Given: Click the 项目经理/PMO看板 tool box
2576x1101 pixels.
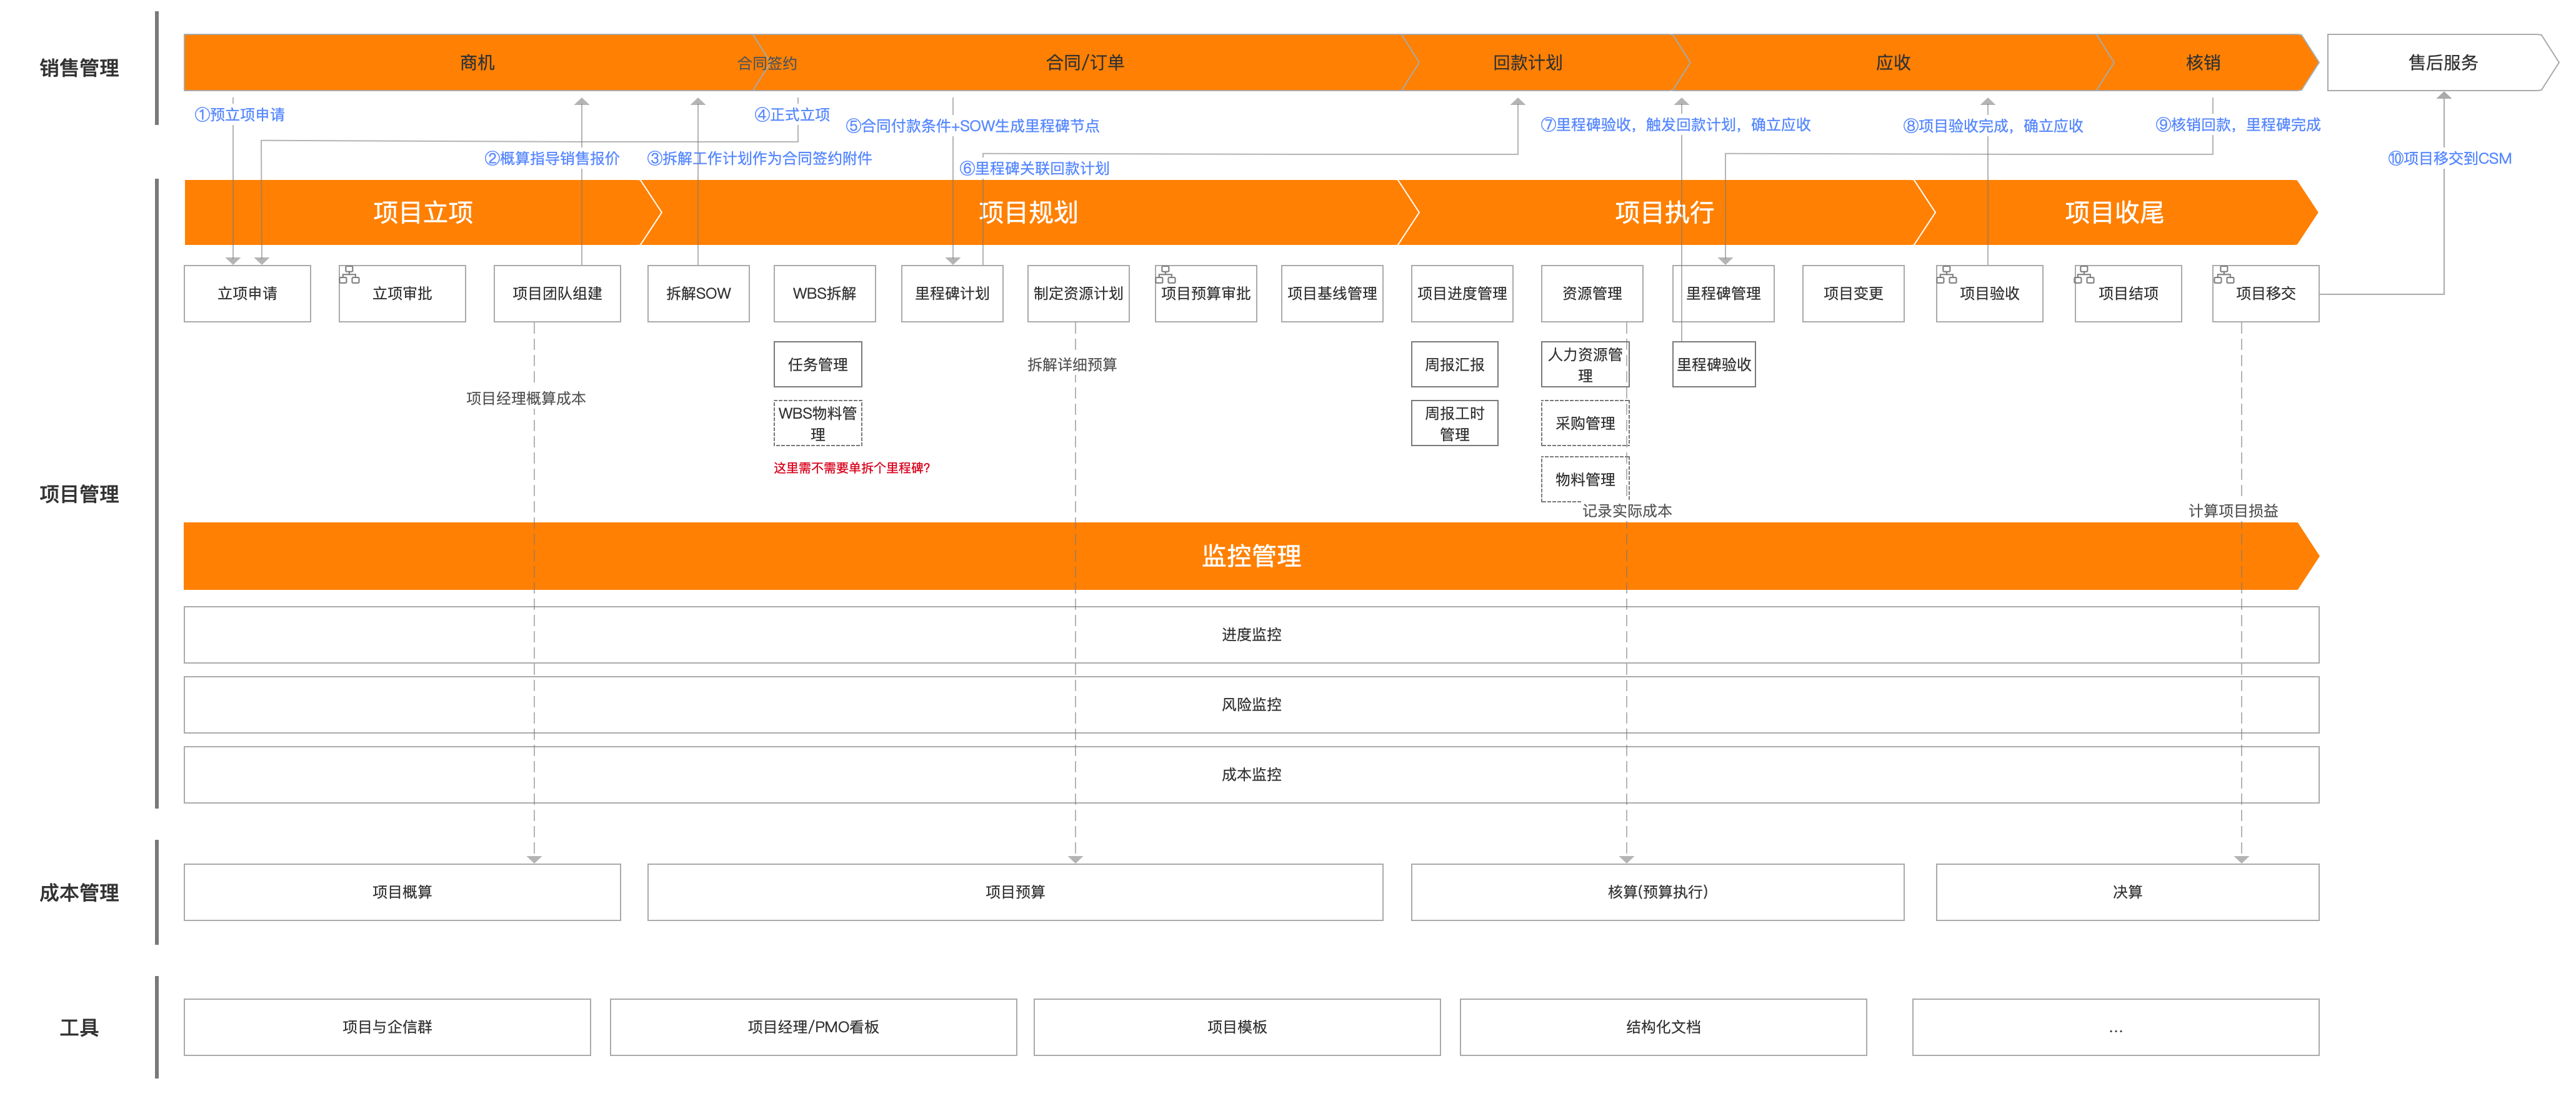Looking at the screenshot, I should 813,1027.
